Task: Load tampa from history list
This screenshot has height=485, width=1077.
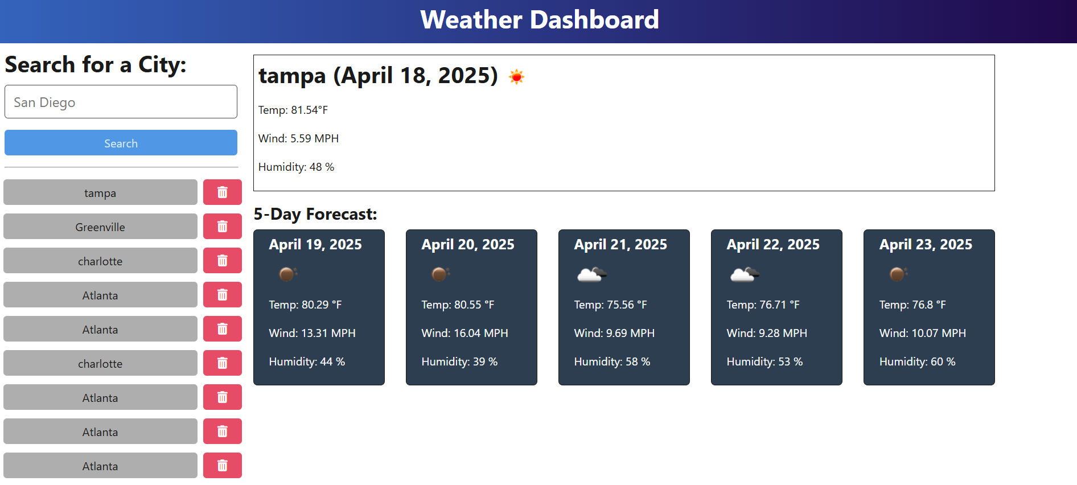Action: 100,192
